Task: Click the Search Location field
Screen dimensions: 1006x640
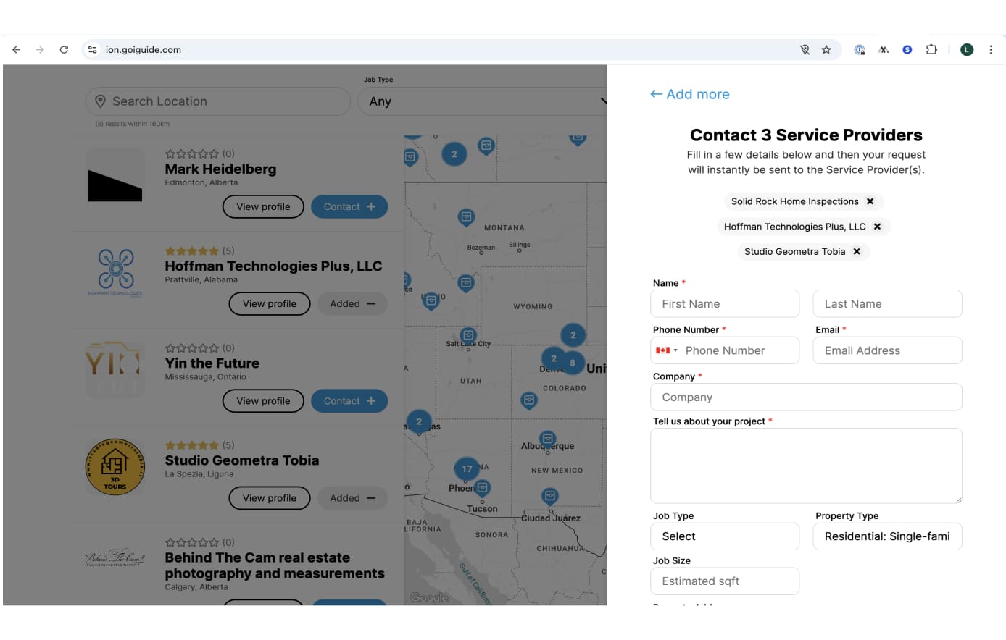Action: point(217,101)
